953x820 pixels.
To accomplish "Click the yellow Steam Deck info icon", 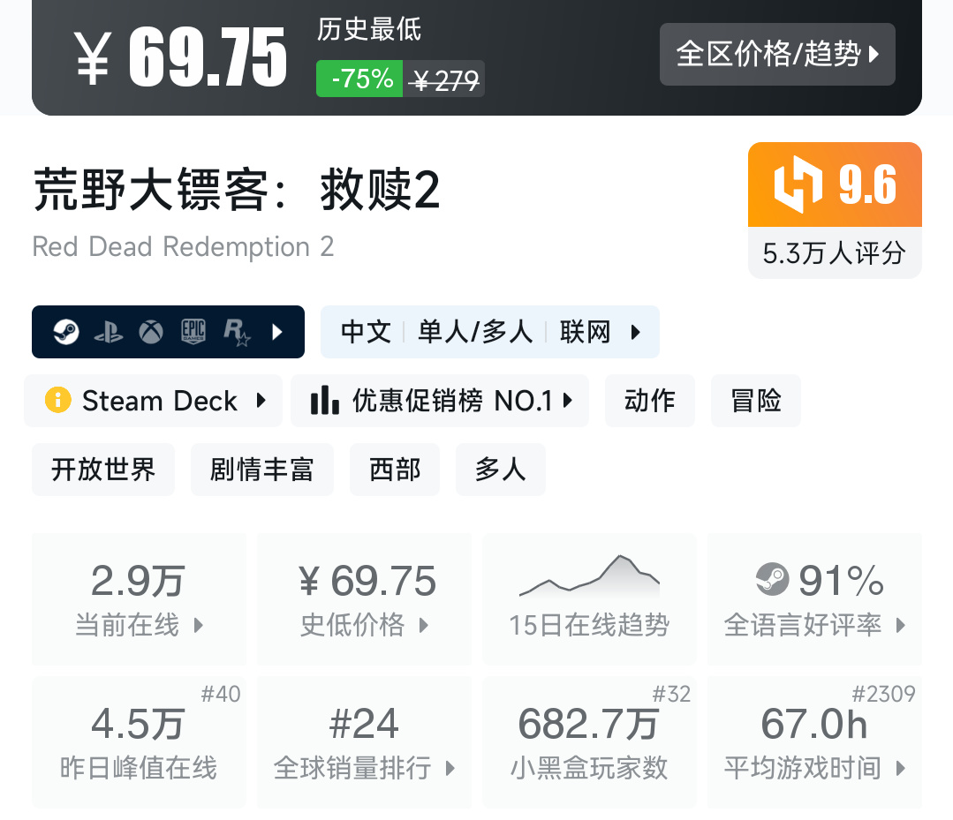I will coord(57,401).
